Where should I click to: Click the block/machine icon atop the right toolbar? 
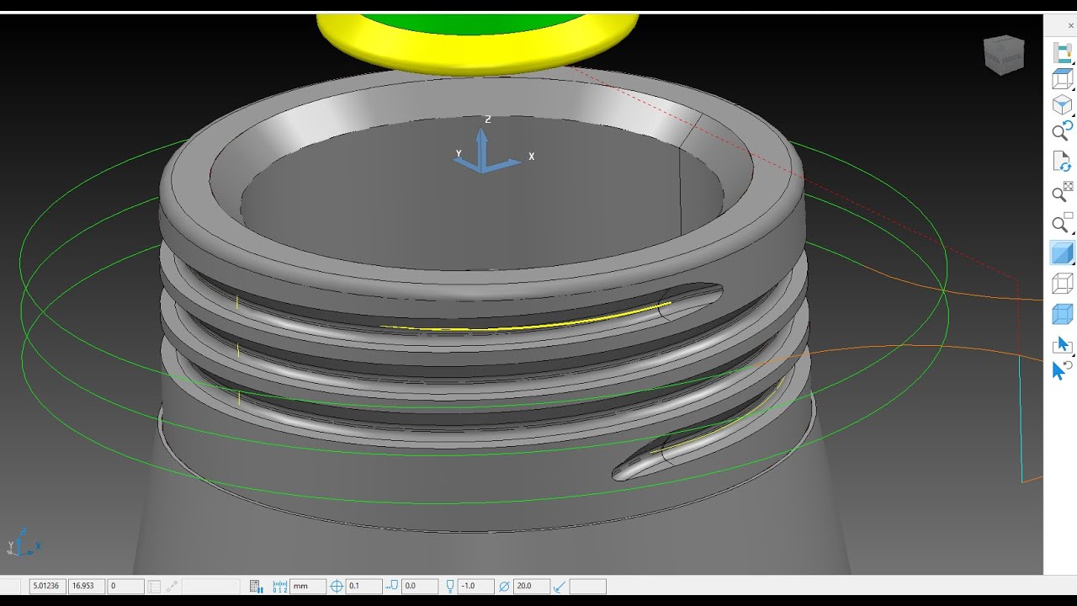[x=1063, y=54]
